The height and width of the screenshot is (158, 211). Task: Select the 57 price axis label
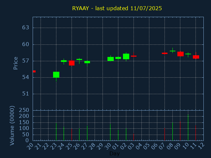pyautogui.click(x=26, y=61)
